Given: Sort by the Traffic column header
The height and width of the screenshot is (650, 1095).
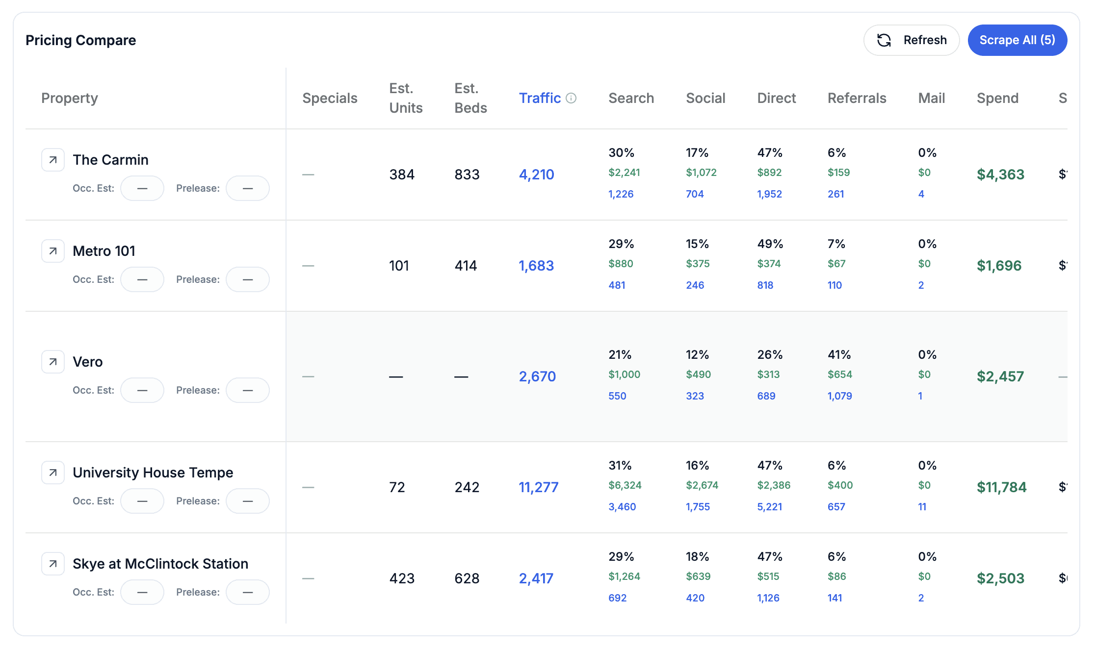Looking at the screenshot, I should click(x=540, y=98).
